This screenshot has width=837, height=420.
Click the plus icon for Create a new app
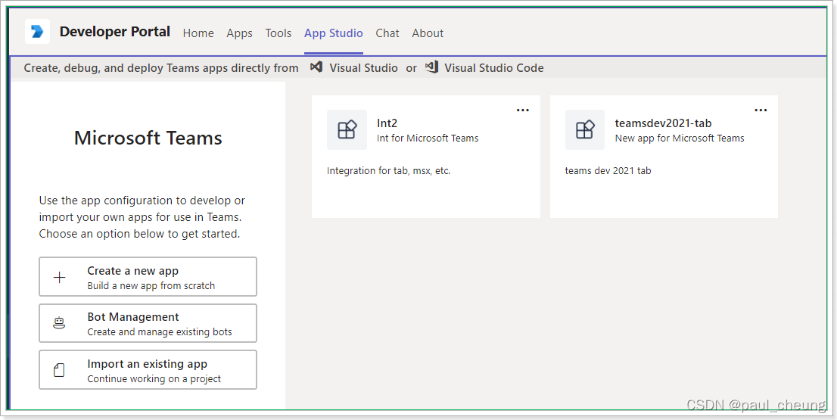click(60, 277)
